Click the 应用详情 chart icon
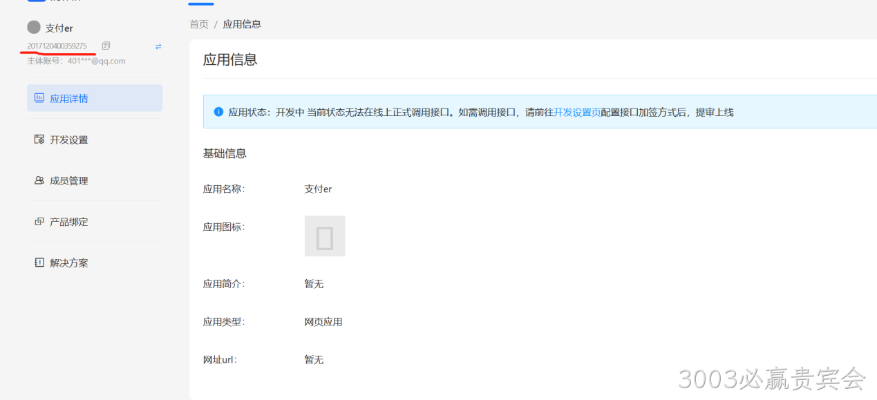Image resolution: width=877 pixels, height=400 pixels. pyautogui.click(x=39, y=98)
